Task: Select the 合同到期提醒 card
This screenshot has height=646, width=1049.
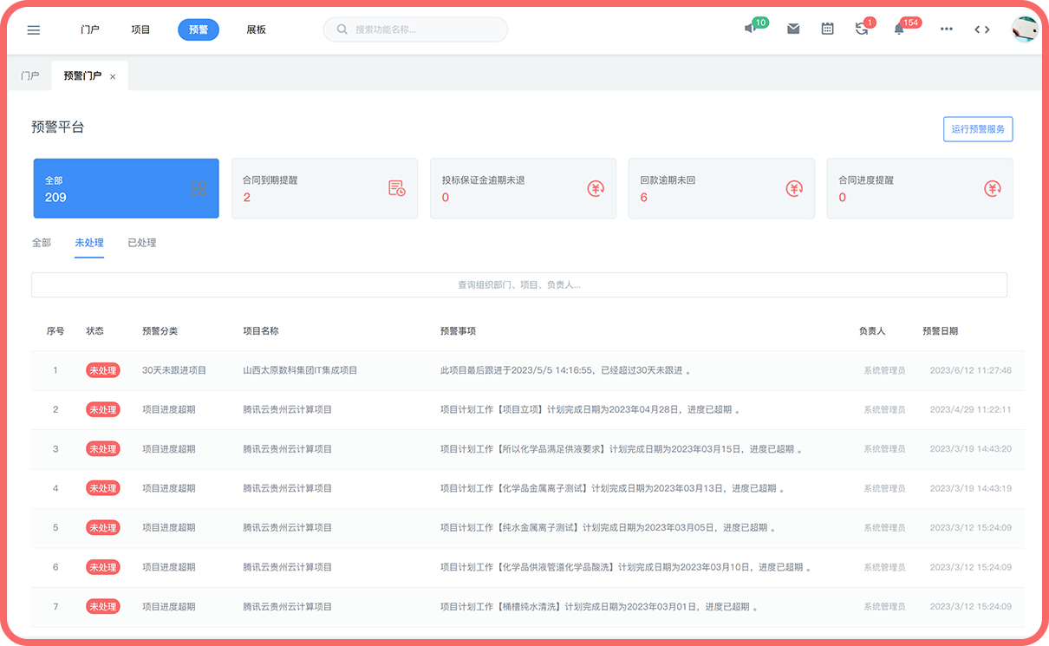Action: tap(324, 188)
